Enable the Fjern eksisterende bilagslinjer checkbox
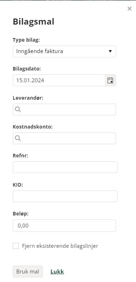 coord(16,246)
